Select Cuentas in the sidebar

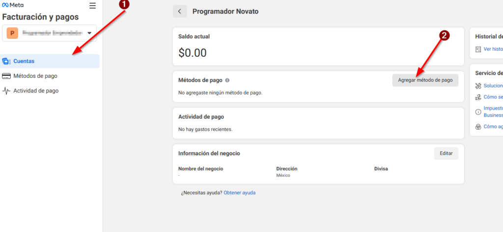(x=24, y=61)
